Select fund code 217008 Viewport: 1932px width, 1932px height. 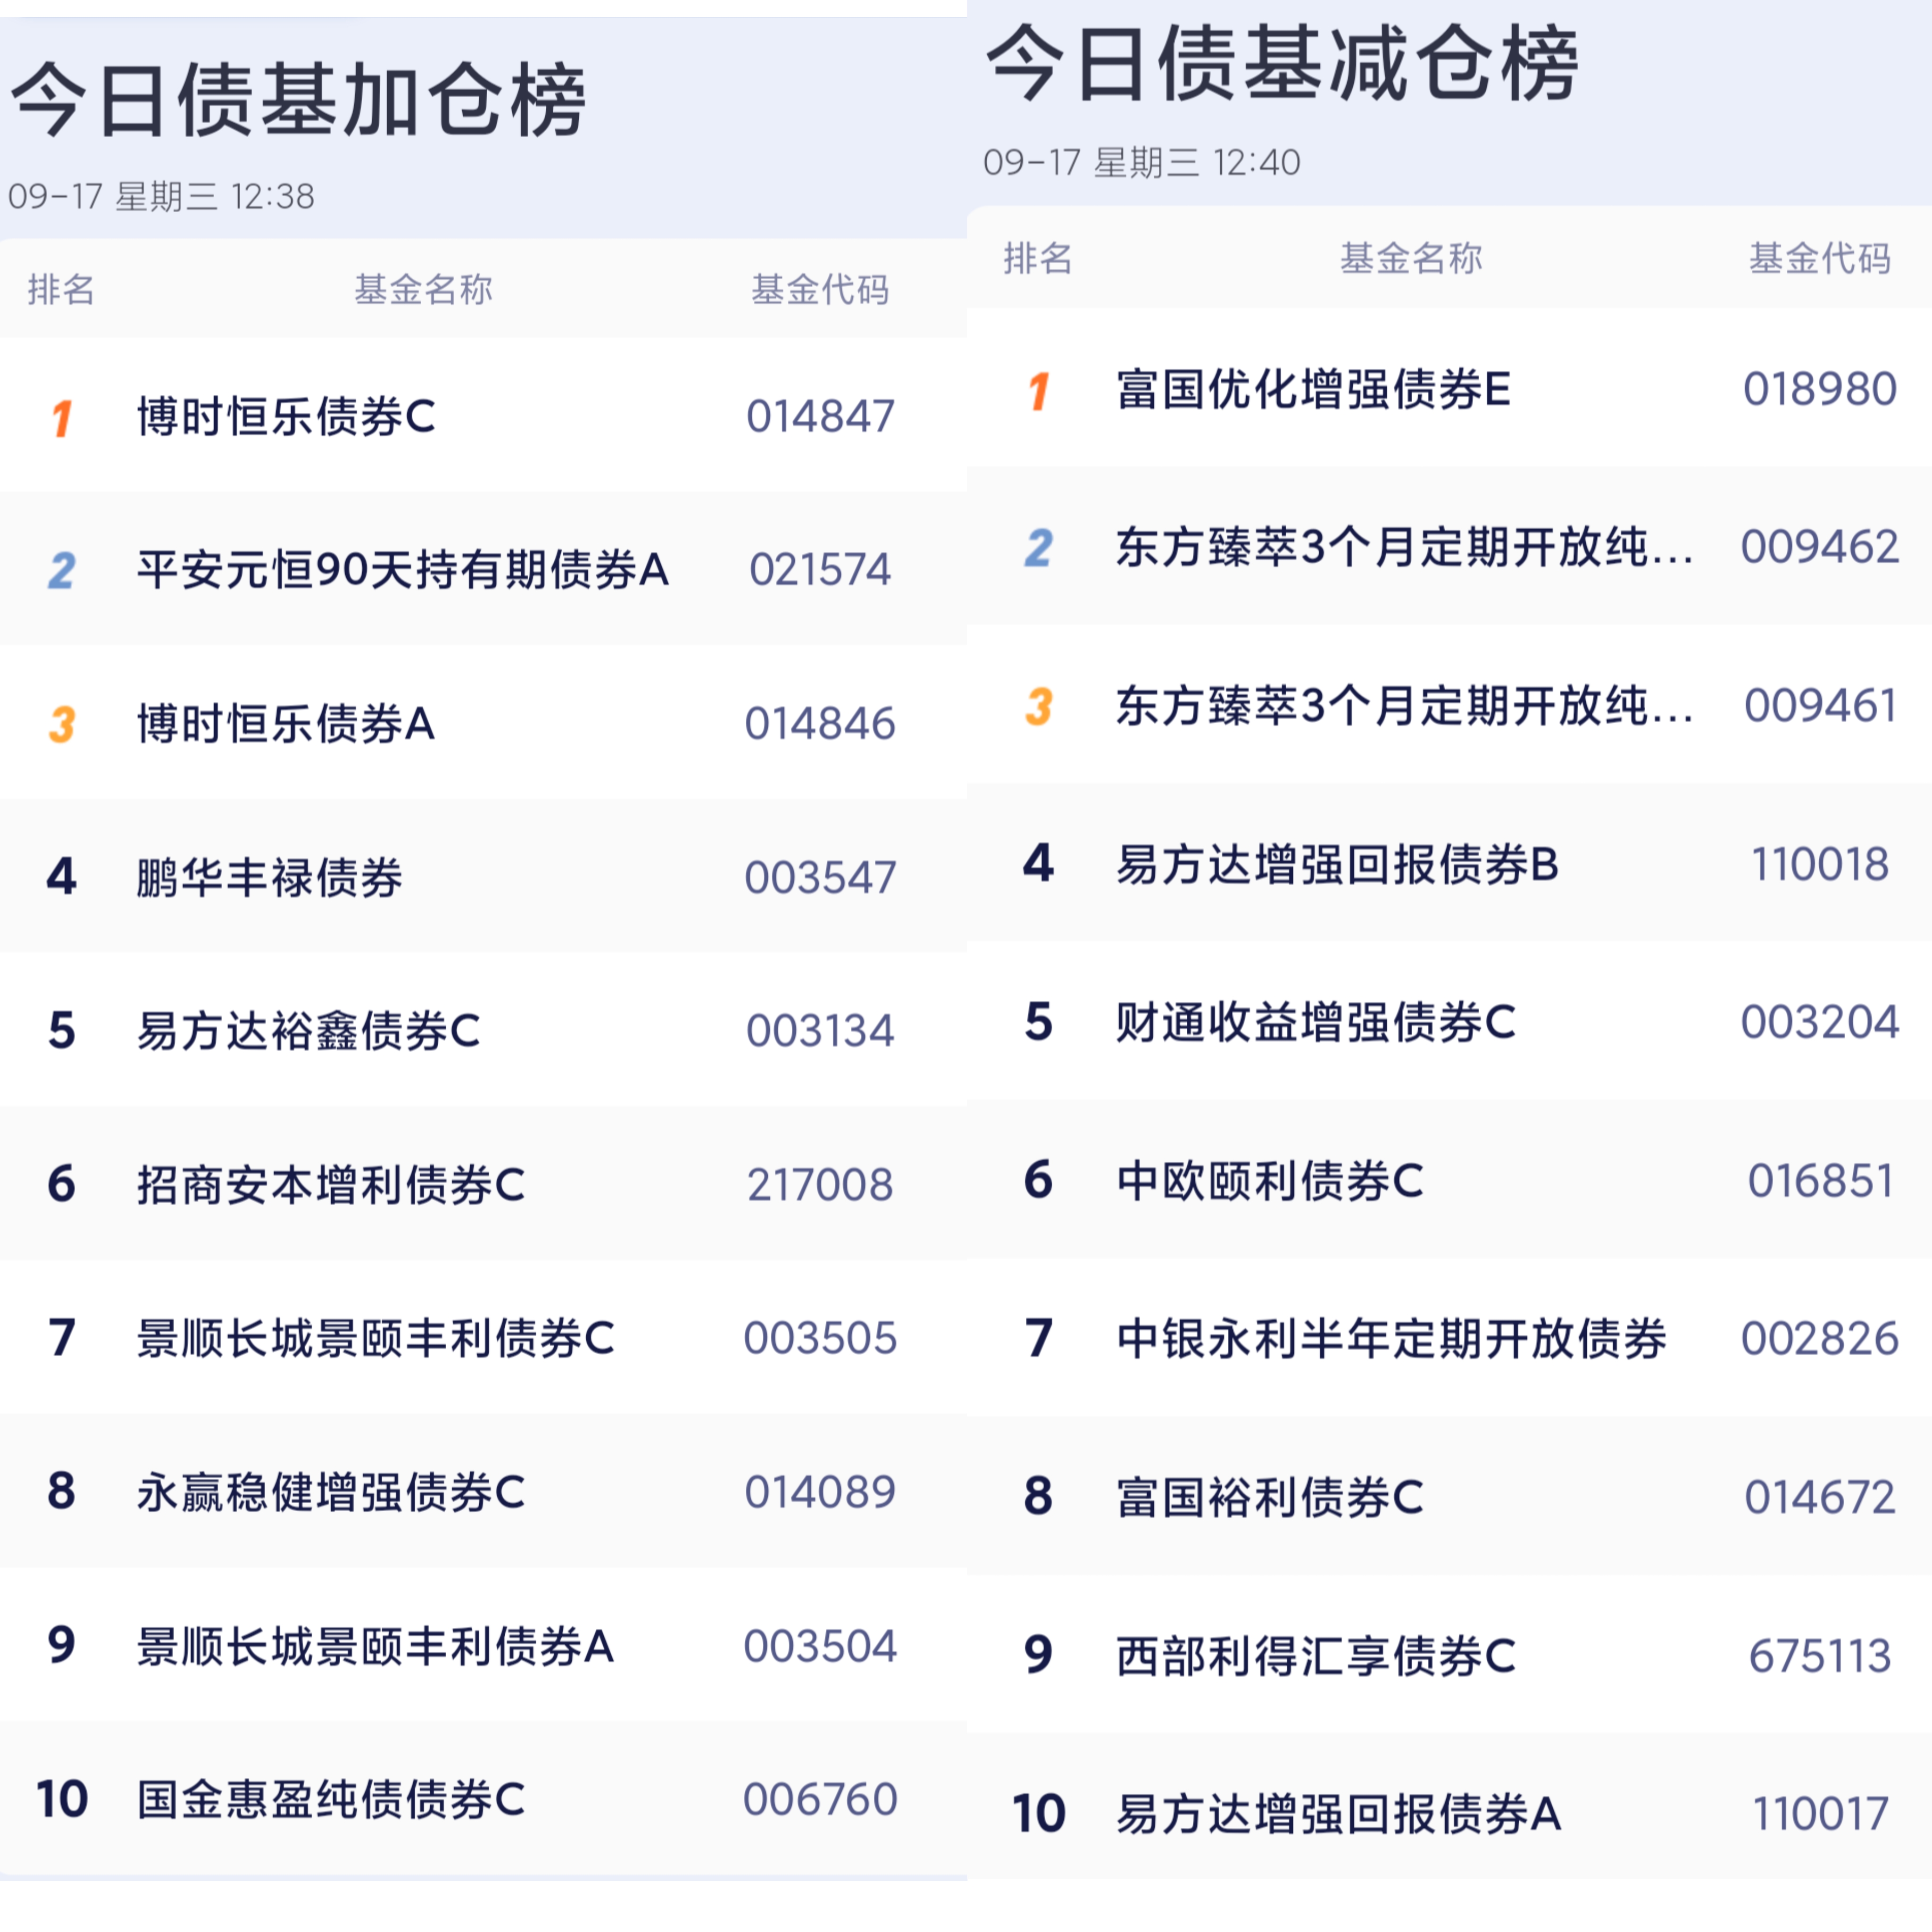pos(820,1185)
